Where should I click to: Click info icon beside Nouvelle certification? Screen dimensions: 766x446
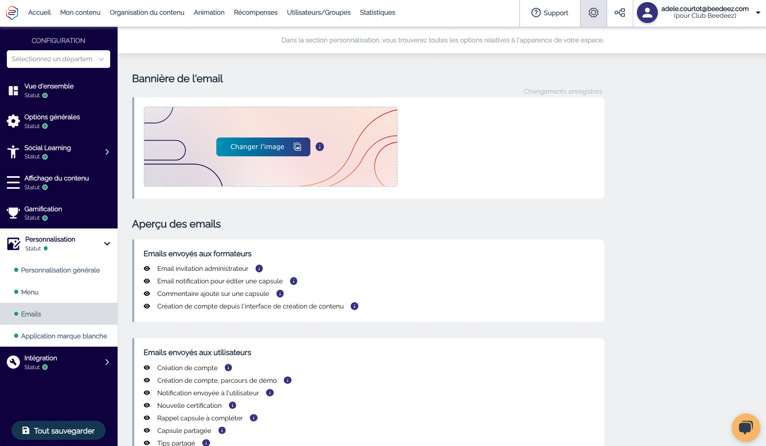[x=233, y=405]
